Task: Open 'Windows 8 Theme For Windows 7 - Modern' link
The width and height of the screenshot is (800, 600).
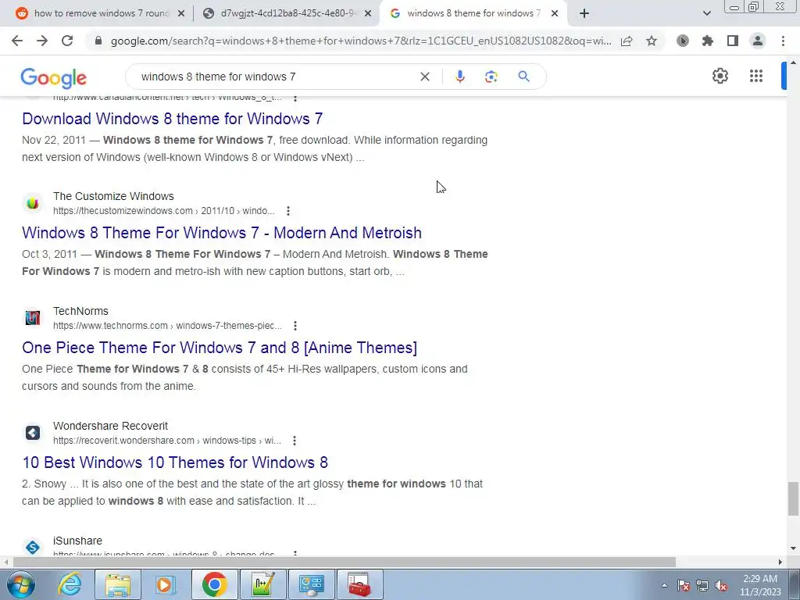Action: (222, 233)
